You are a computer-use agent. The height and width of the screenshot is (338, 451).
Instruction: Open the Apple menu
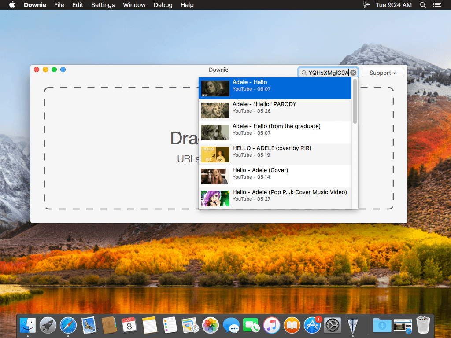12,5
